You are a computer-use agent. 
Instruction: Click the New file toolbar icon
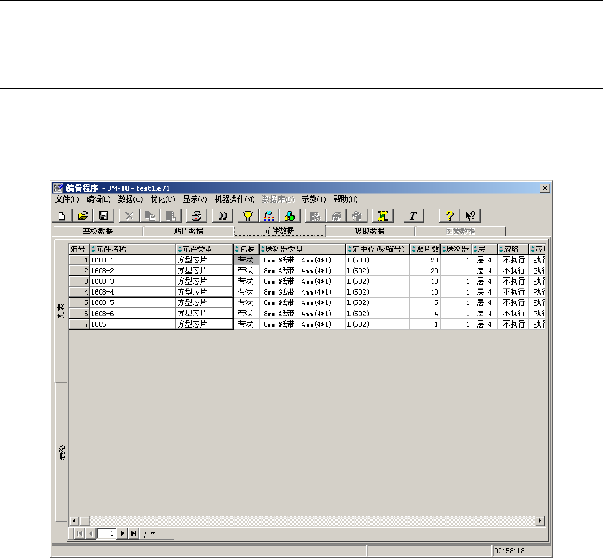point(61,215)
